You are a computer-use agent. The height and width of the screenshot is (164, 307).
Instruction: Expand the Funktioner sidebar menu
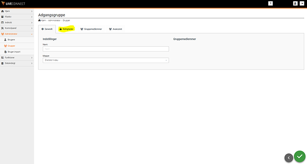tap(17, 58)
